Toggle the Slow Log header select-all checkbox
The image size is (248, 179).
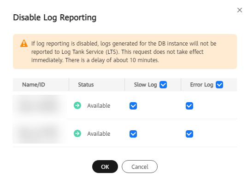pos(163,85)
